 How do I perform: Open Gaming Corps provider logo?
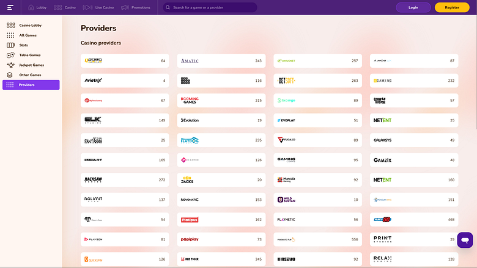click(x=286, y=160)
